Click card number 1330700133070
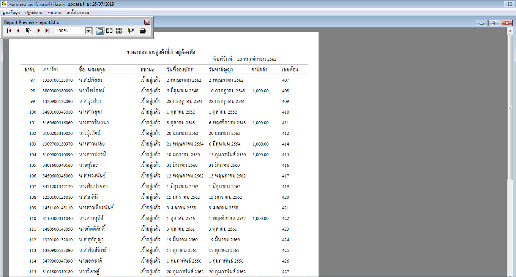Viewport: 516px width, 277px height. click(57, 80)
